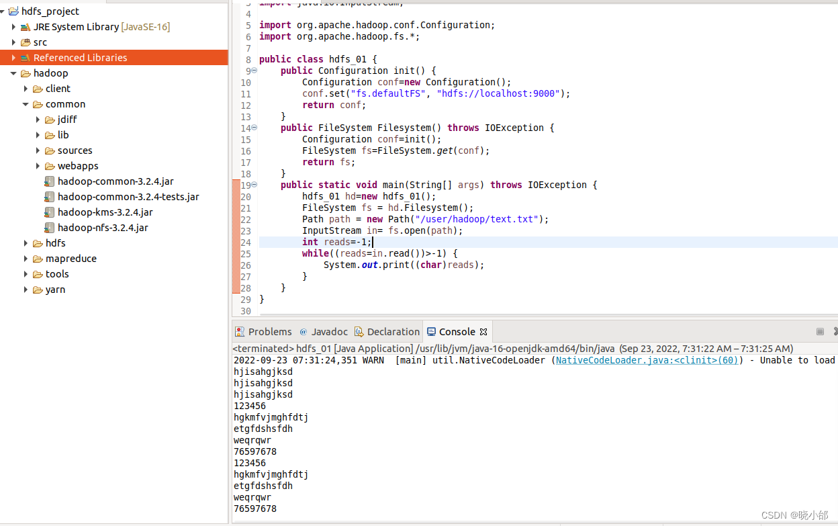Toggle fold on line 14 method
The image size is (838, 526).
pyautogui.click(x=254, y=127)
